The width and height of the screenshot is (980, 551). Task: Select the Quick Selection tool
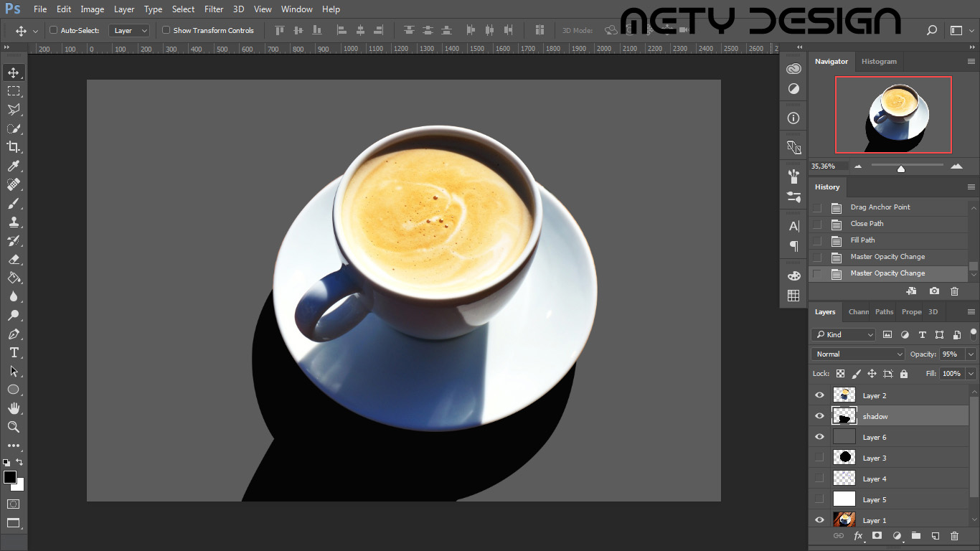[x=14, y=128]
